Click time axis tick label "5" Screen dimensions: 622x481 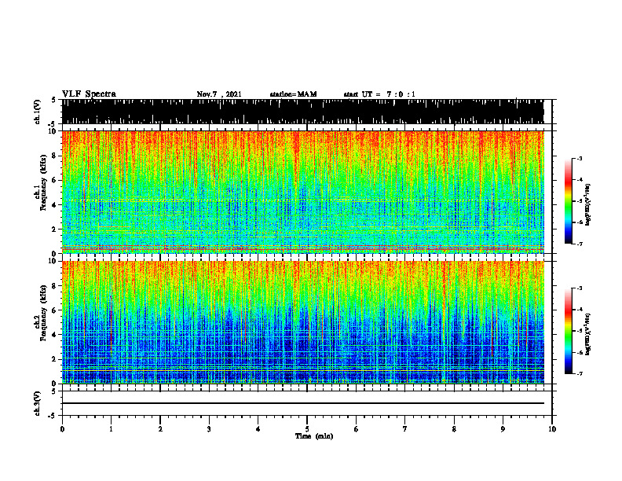coord(307,429)
